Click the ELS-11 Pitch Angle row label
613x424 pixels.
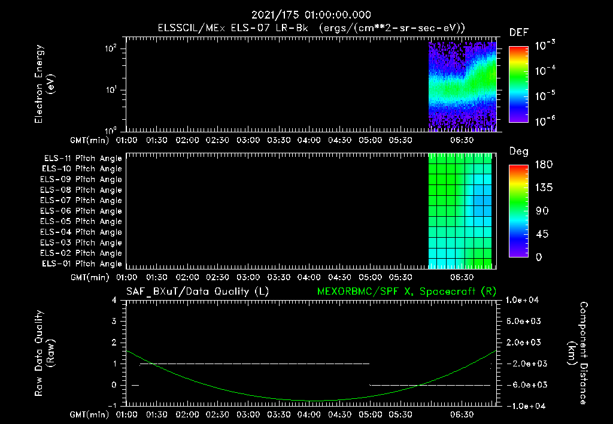tap(83, 159)
